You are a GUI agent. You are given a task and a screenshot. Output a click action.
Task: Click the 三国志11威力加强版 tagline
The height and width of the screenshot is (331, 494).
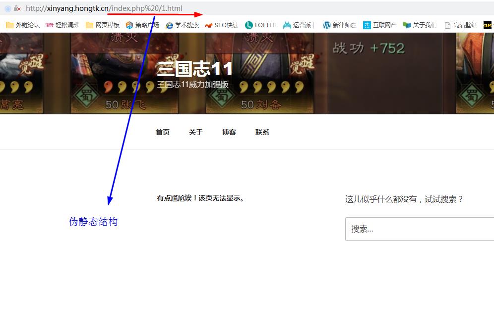coord(193,85)
